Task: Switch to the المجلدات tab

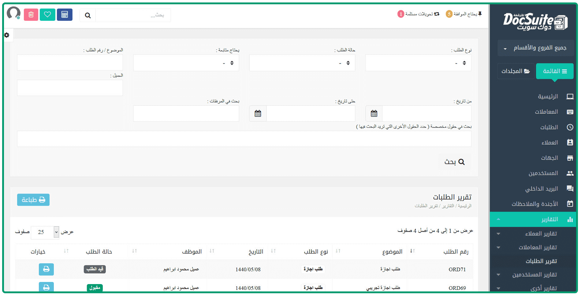Action: coord(516,71)
